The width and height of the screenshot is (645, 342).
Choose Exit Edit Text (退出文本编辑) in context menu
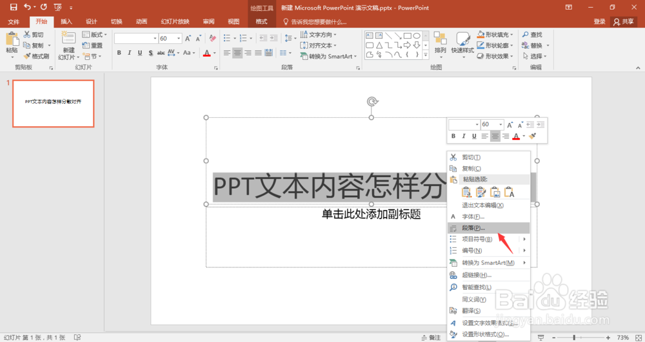(489, 205)
